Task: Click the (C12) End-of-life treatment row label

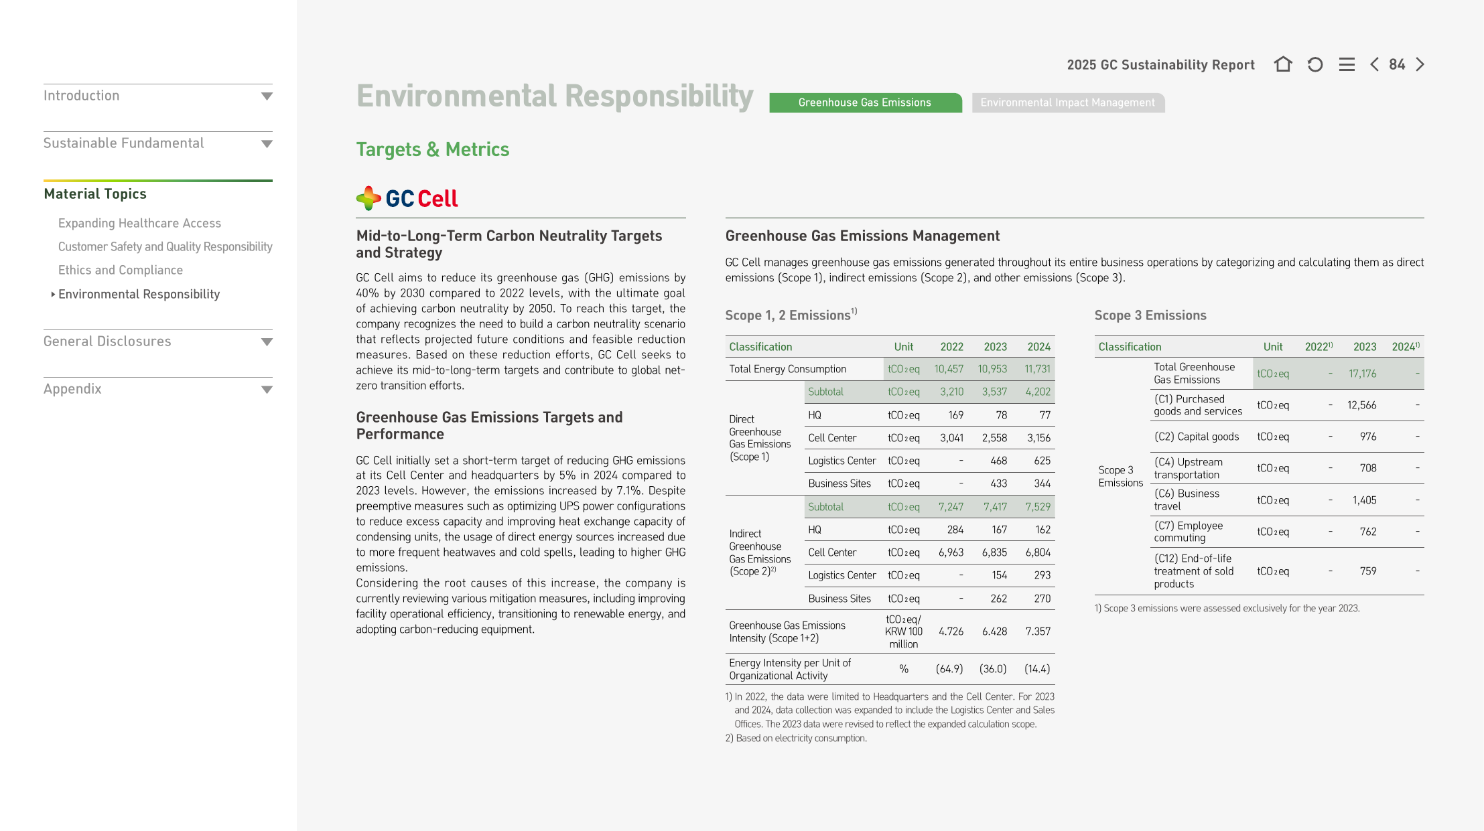Action: (x=1193, y=571)
